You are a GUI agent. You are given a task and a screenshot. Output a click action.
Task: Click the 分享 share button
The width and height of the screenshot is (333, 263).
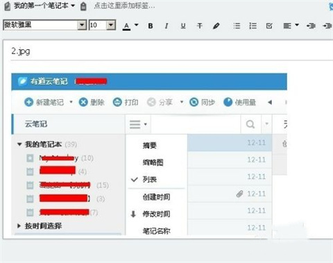(160, 102)
